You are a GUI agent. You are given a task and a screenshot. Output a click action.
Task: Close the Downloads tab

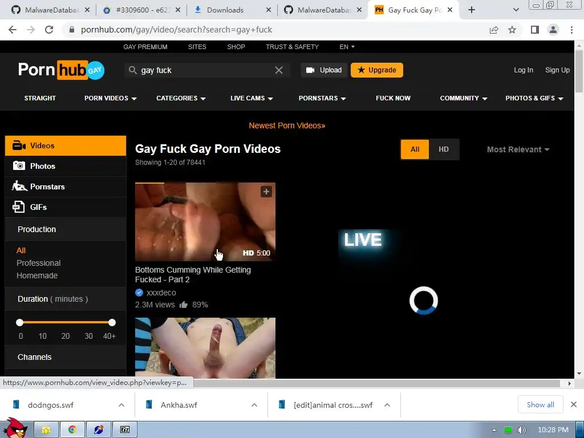click(268, 10)
